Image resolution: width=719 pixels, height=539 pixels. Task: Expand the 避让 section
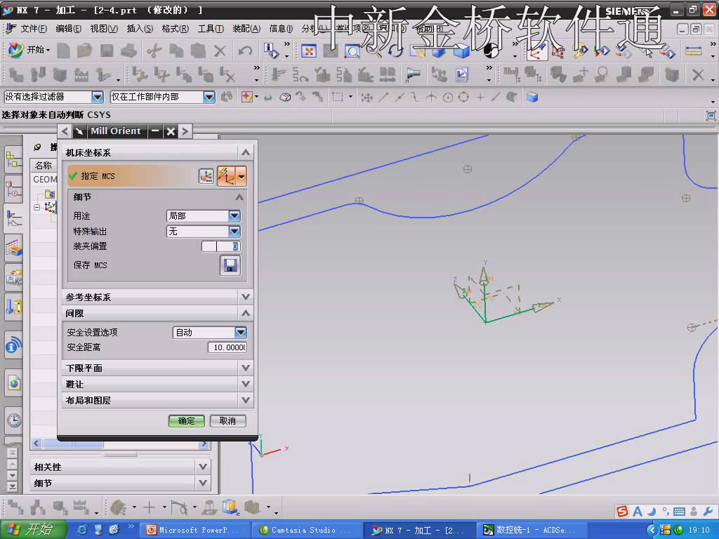(x=246, y=384)
